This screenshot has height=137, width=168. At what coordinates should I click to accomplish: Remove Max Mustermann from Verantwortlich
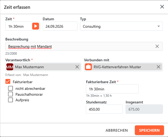77,67
